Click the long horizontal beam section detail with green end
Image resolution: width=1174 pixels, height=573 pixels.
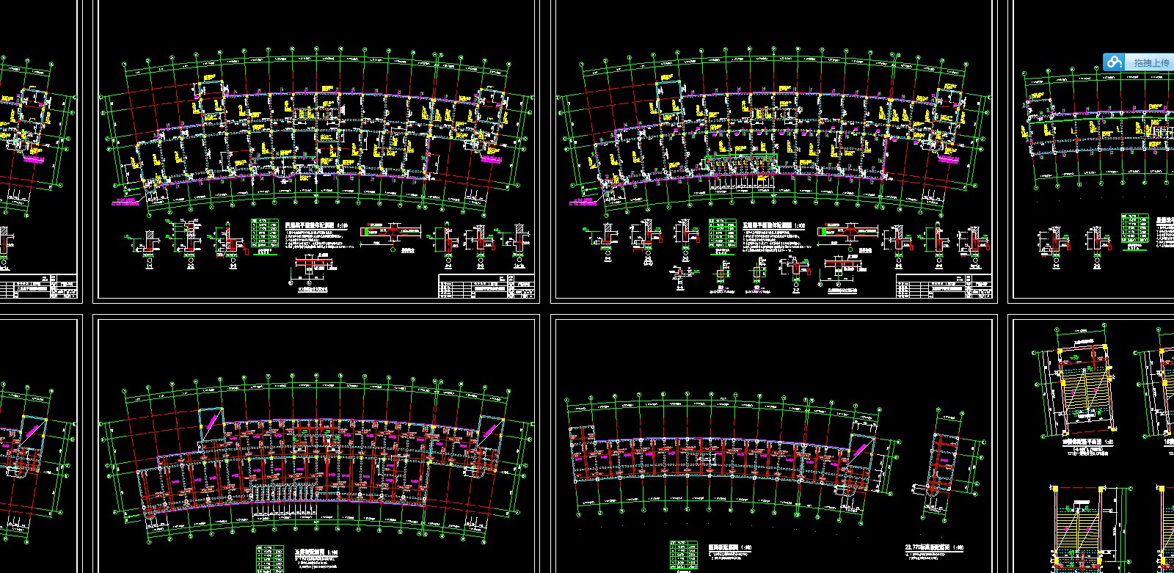point(390,232)
